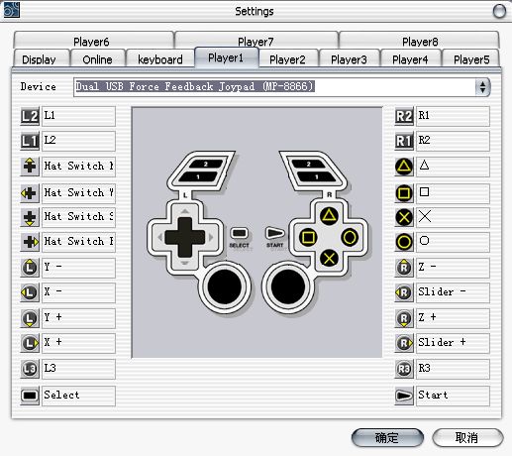Click the R1 button icon
This screenshot has height=456, width=512.
[x=404, y=141]
